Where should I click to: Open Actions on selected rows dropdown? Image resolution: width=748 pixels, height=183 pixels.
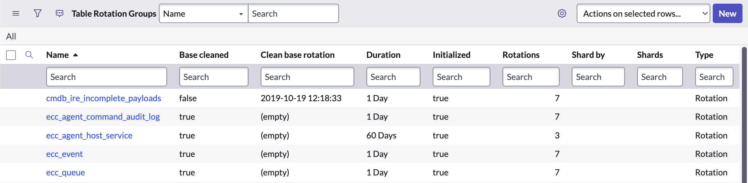643,13
